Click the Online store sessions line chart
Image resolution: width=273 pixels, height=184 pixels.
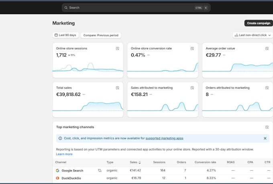[88, 67]
